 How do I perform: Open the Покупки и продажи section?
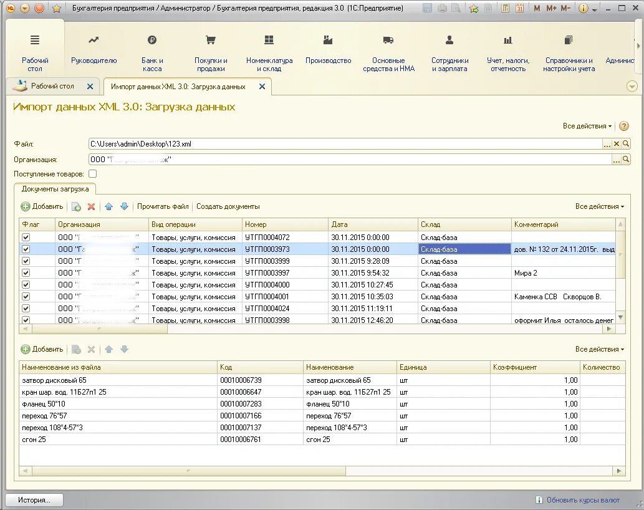pyautogui.click(x=211, y=54)
